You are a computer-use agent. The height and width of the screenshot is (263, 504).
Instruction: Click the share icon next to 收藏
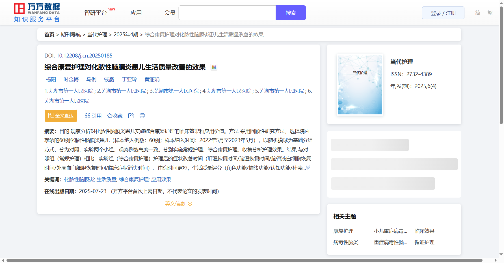point(131,116)
